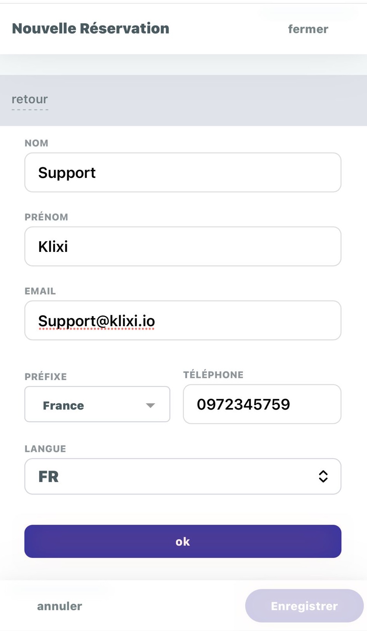Click the "NOM" field label
Screen dimensions: 367x631
pyautogui.click(x=37, y=143)
